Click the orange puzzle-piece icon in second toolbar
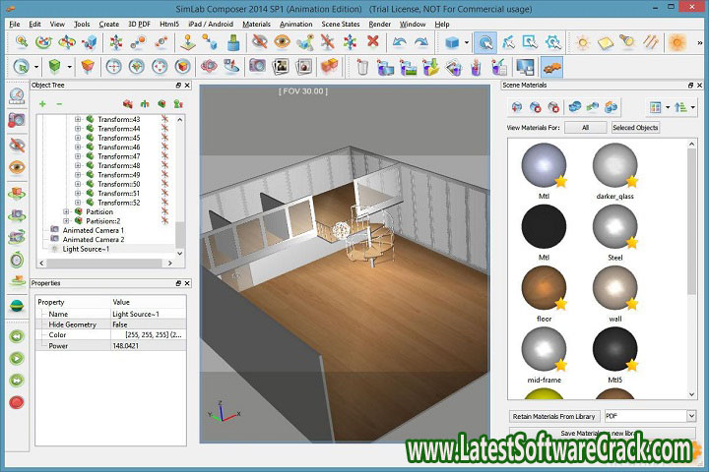The width and height of the screenshot is (709, 472). [551, 67]
